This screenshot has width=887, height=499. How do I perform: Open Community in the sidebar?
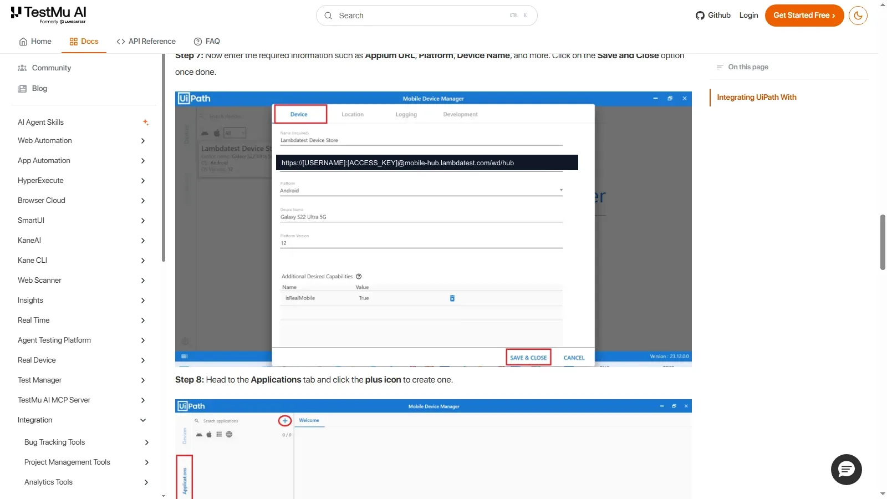click(x=51, y=68)
